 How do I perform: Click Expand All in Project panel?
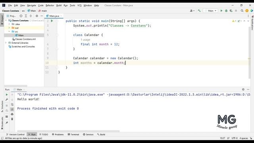click(x=26, y=16)
